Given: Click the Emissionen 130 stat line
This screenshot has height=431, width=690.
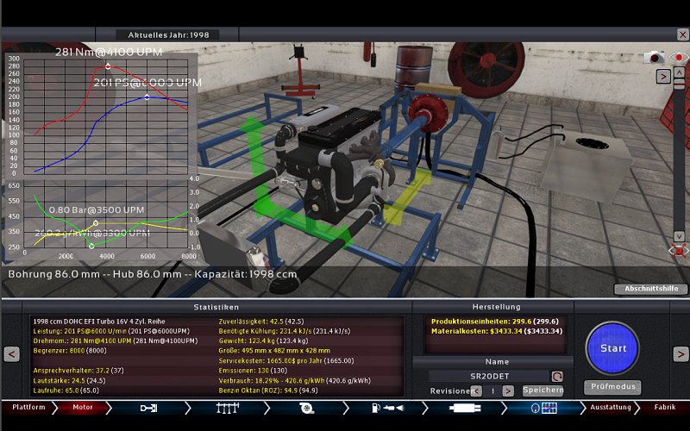Looking at the screenshot, I should click(x=253, y=371).
